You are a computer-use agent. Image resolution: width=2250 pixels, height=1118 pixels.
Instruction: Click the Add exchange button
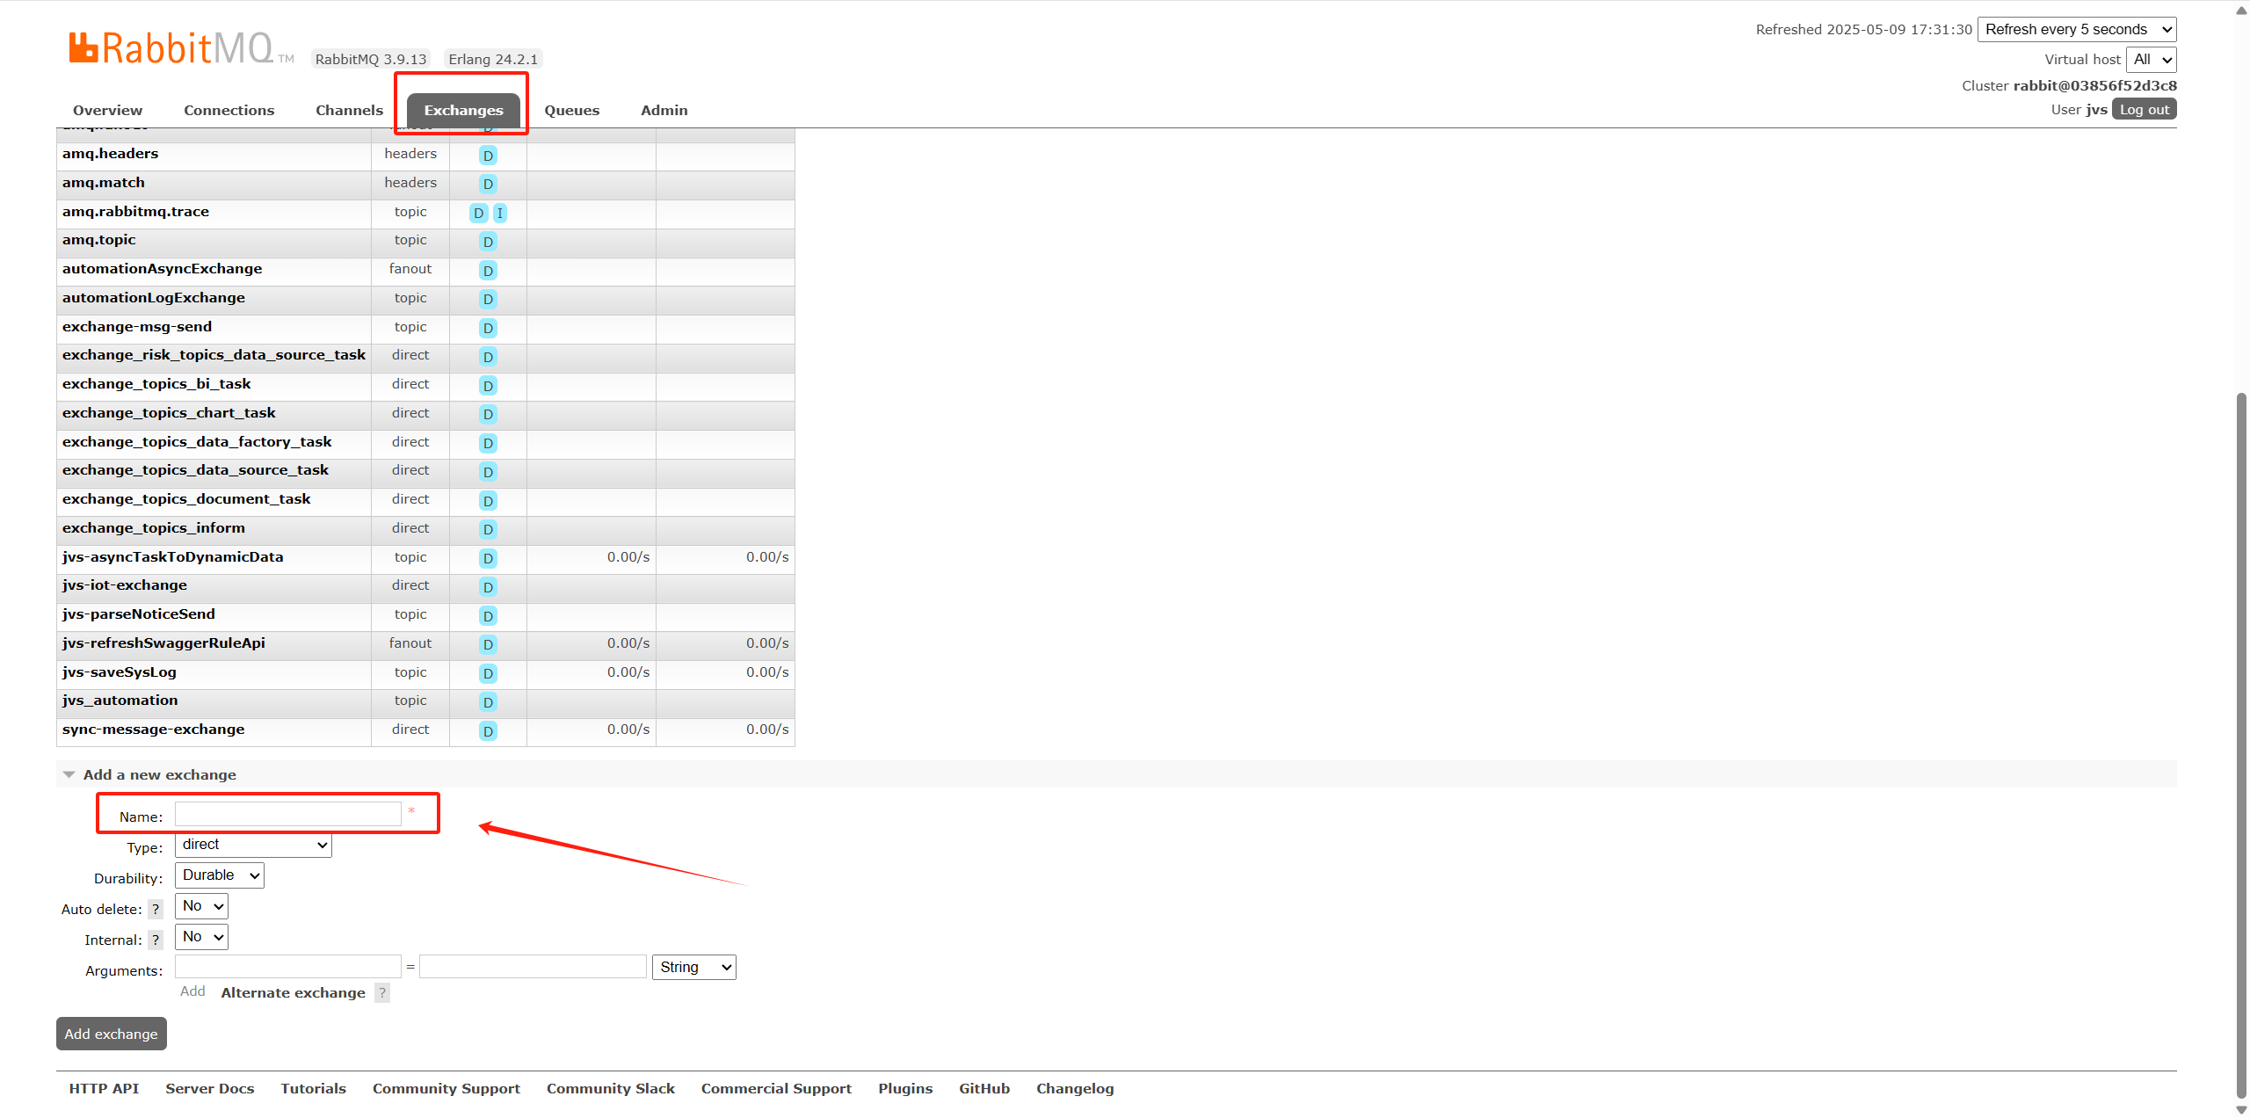(111, 1035)
